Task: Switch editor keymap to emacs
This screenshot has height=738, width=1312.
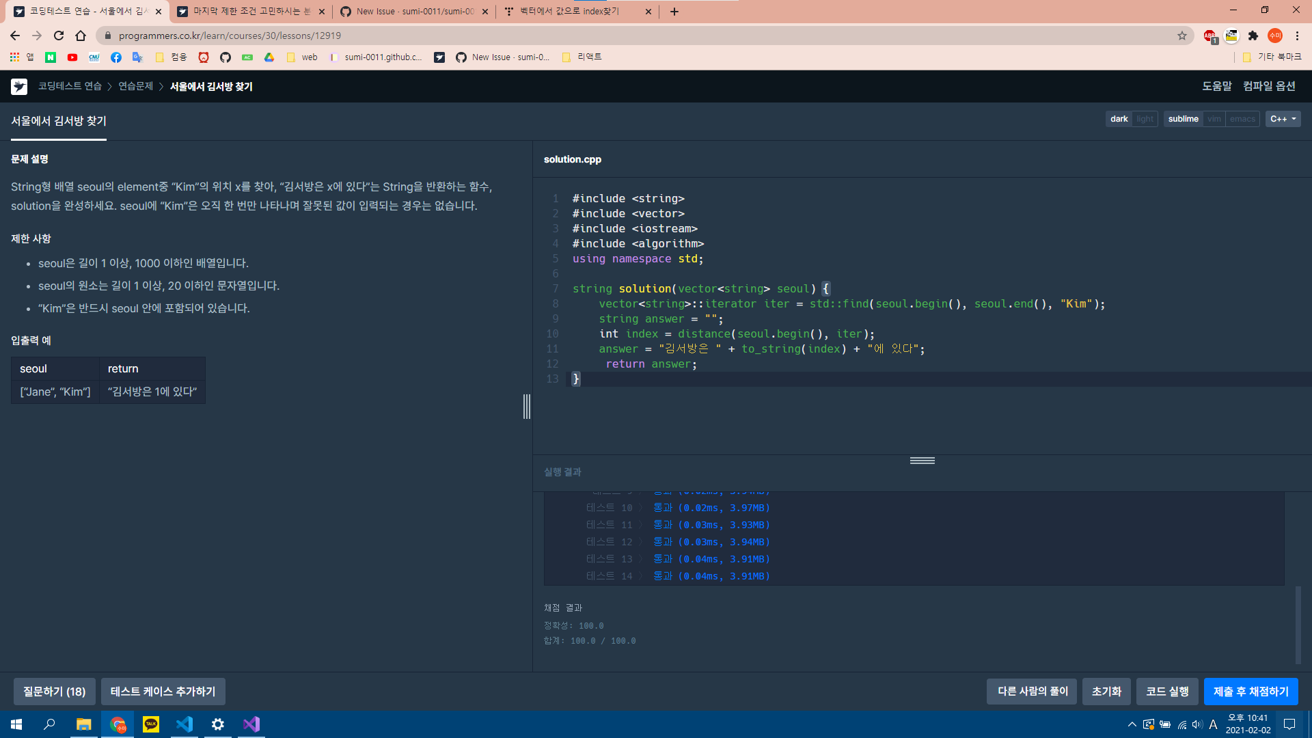Action: (x=1242, y=119)
